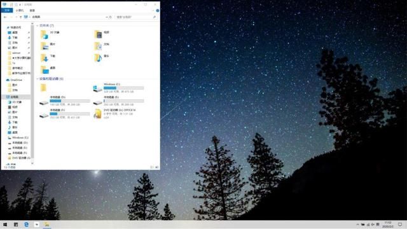The width and height of the screenshot is (407, 229).
Task: Click the Local Disk (D:) capacity usage bar
Action: point(70,101)
